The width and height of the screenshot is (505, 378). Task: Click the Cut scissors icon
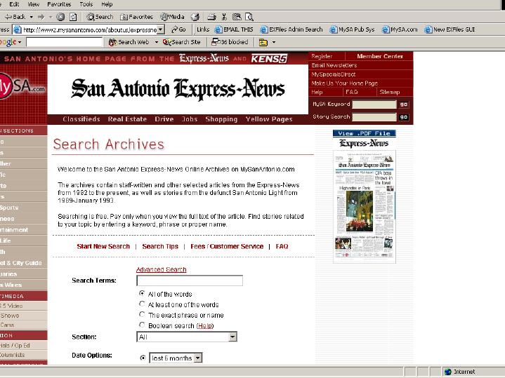point(224,17)
